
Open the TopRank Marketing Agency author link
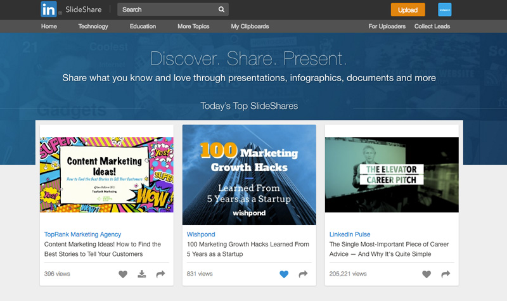coord(82,234)
